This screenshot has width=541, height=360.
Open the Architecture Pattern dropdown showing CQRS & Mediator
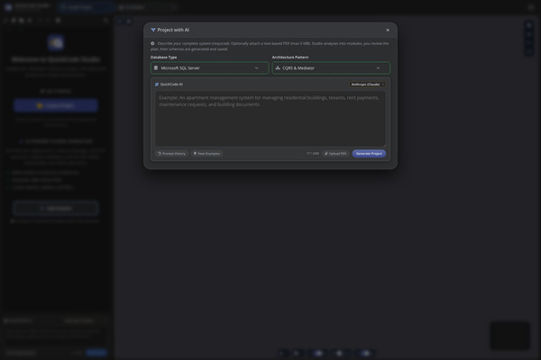[x=331, y=67]
